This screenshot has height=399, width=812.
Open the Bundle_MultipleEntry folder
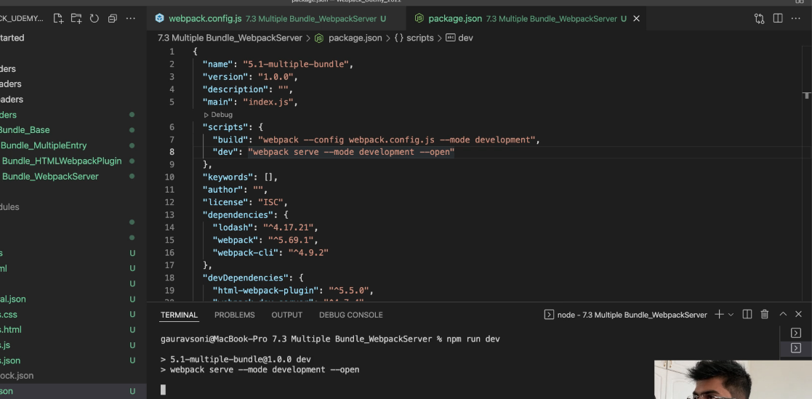click(x=44, y=145)
